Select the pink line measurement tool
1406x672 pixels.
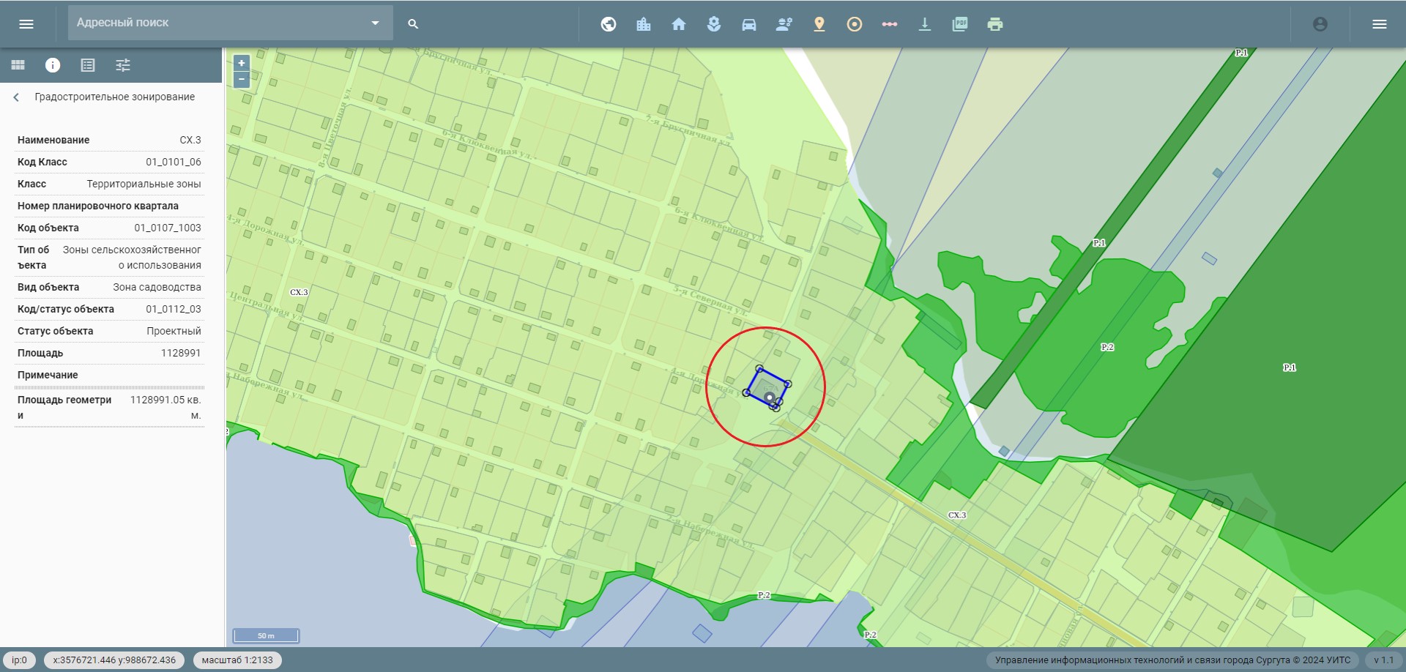889,24
